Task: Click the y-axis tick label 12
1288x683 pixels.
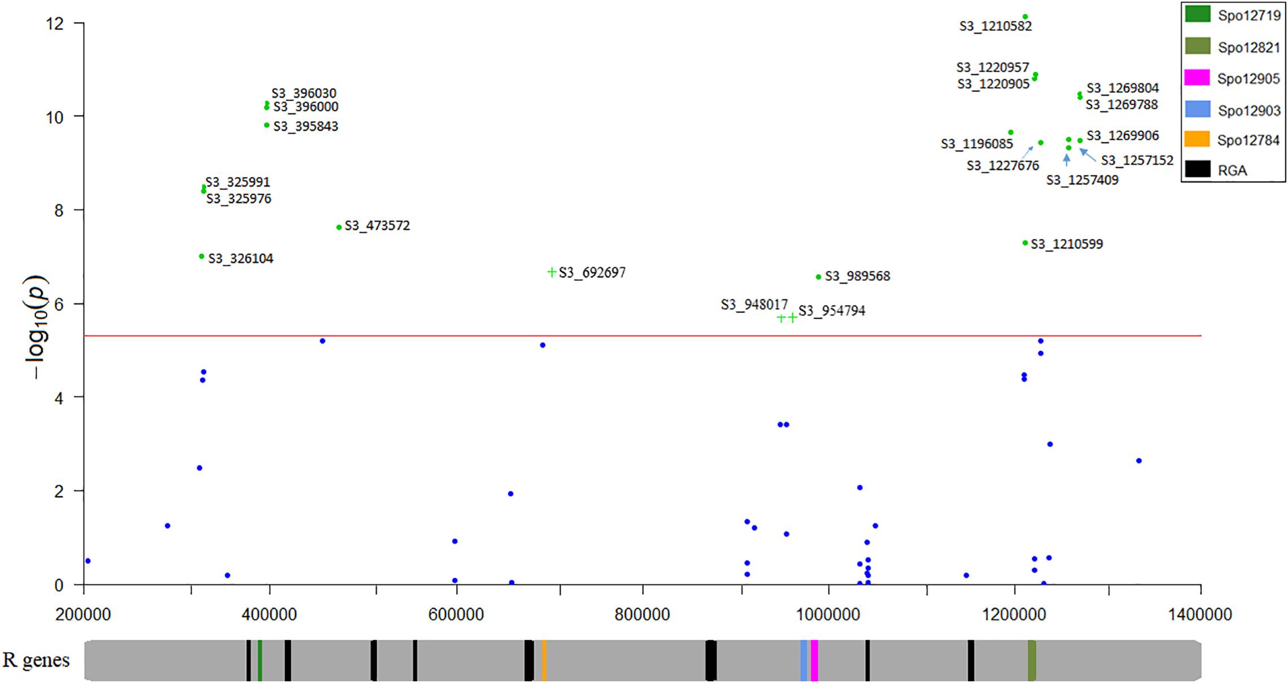Action: [55, 24]
